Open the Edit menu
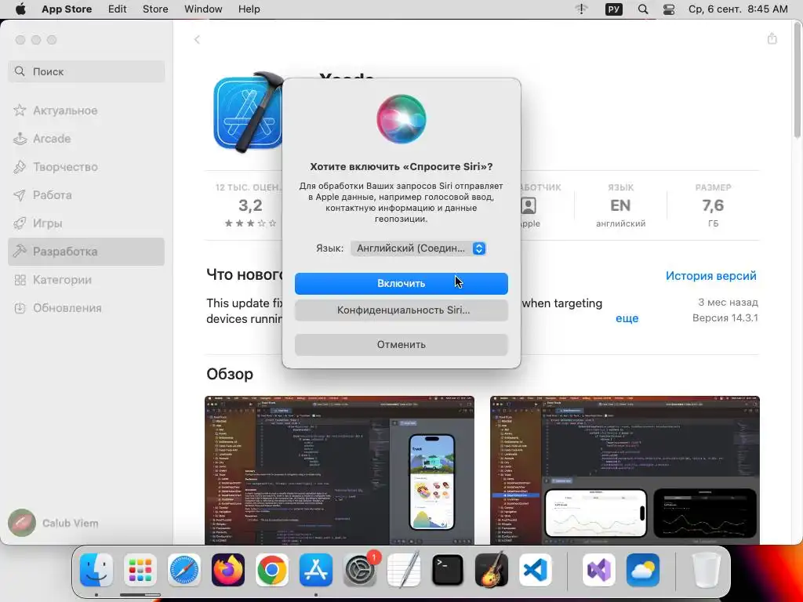Image resolution: width=803 pixels, height=602 pixels. coord(118,9)
